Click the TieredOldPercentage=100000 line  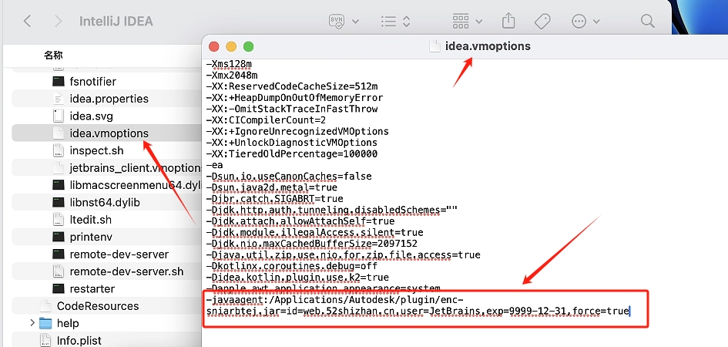click(x=292, y=153)
